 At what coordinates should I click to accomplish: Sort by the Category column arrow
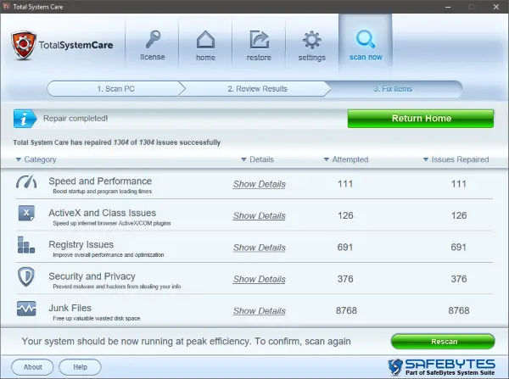click(19, 159)
